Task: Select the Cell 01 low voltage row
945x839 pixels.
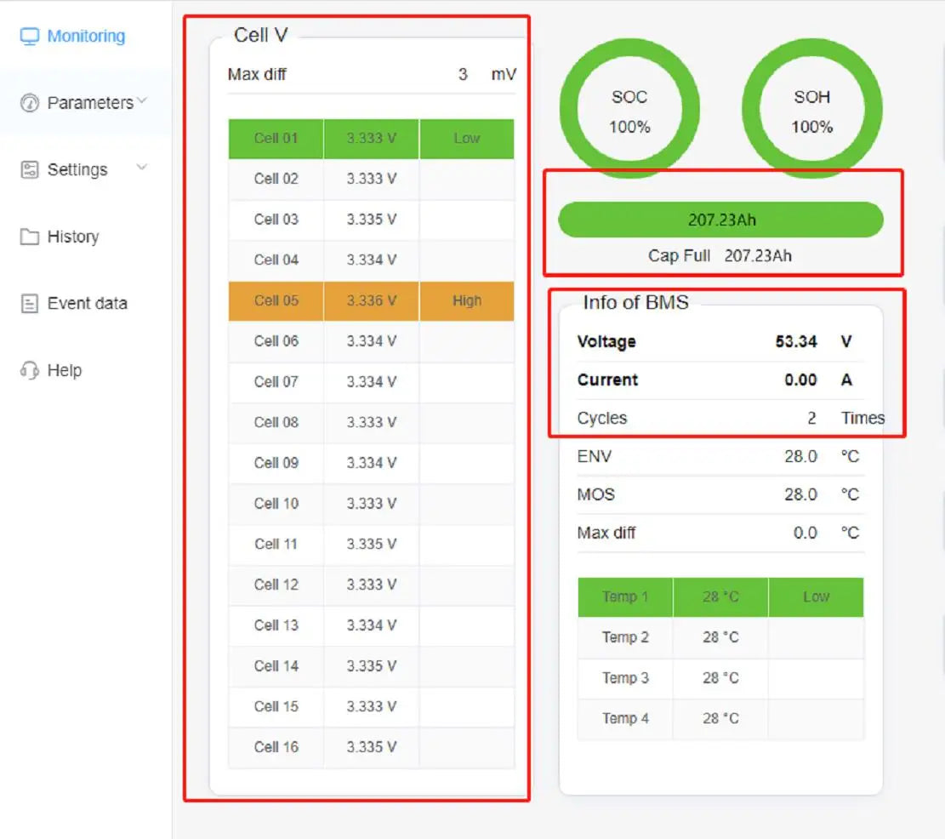Action: (371, 139)
